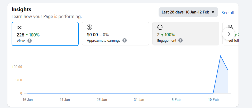The height and width of the screenshot is (108, 252).
Task: Select the Engagement metric card
Action: point(186,34)
